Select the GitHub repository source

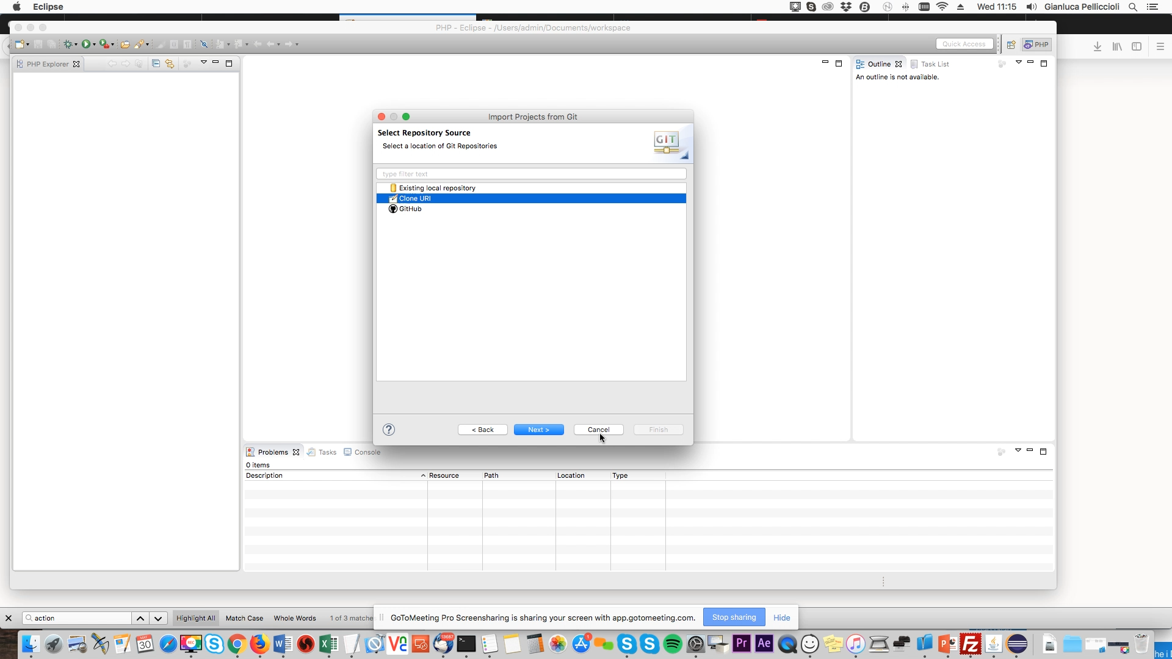point(410,209)
